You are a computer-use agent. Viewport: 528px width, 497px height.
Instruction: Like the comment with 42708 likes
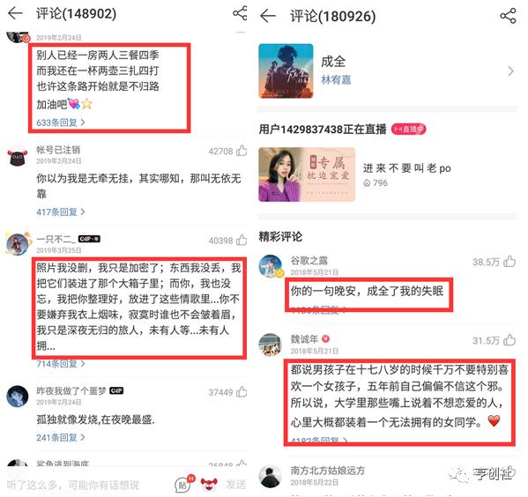242,151
